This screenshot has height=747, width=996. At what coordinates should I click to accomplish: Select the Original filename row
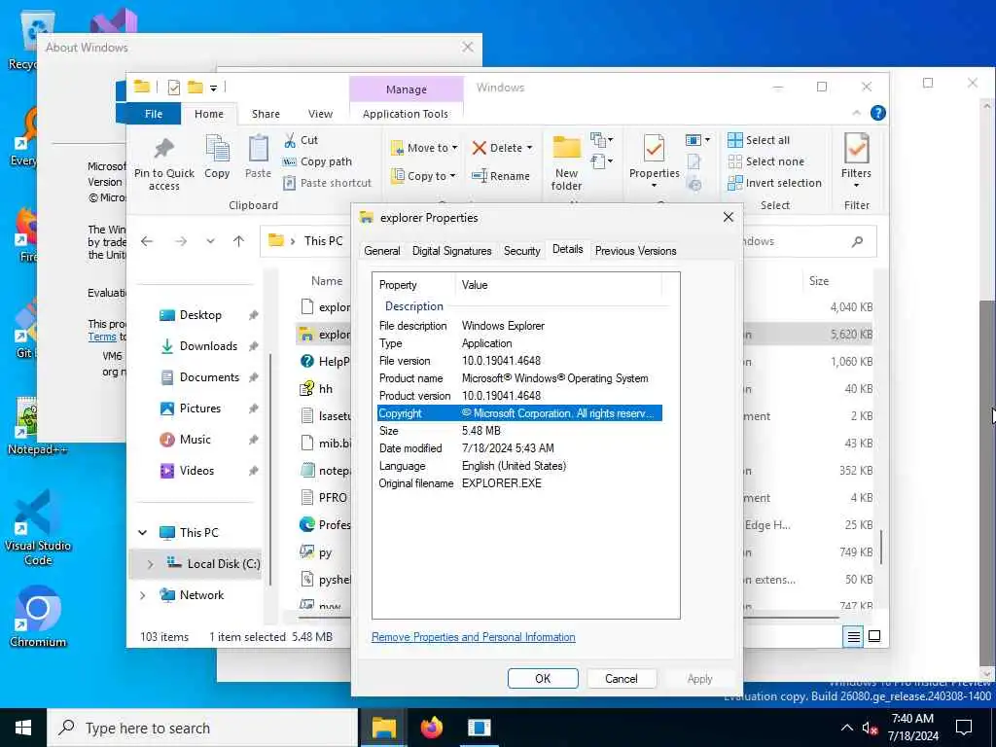pos(520,483)
